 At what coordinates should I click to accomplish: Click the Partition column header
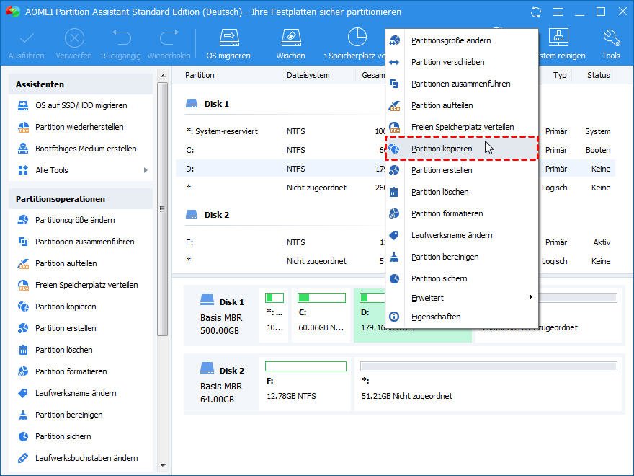[200, 75]
